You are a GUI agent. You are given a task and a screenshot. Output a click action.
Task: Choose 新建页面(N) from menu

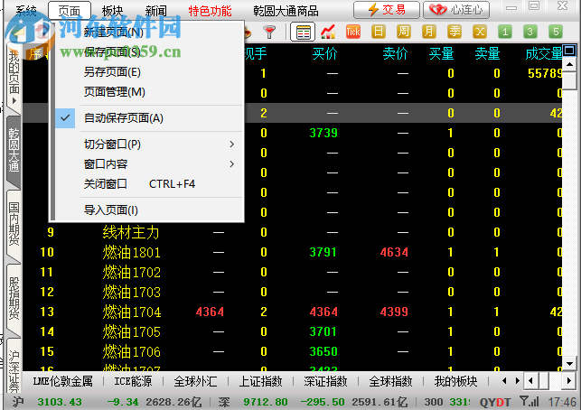pos(149,33)
